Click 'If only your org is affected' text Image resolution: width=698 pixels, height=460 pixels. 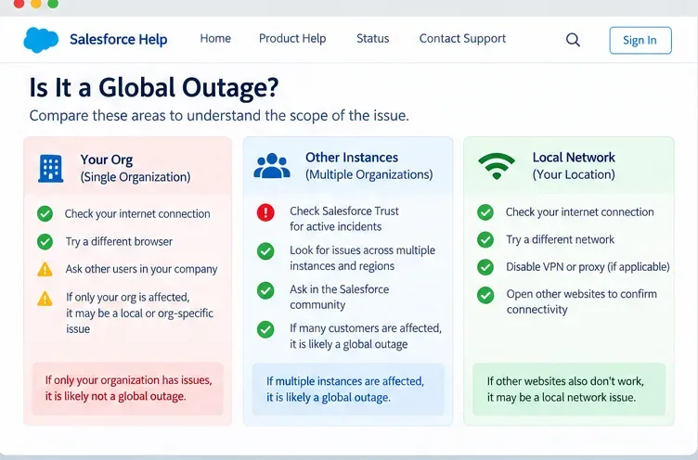[139, 313]
